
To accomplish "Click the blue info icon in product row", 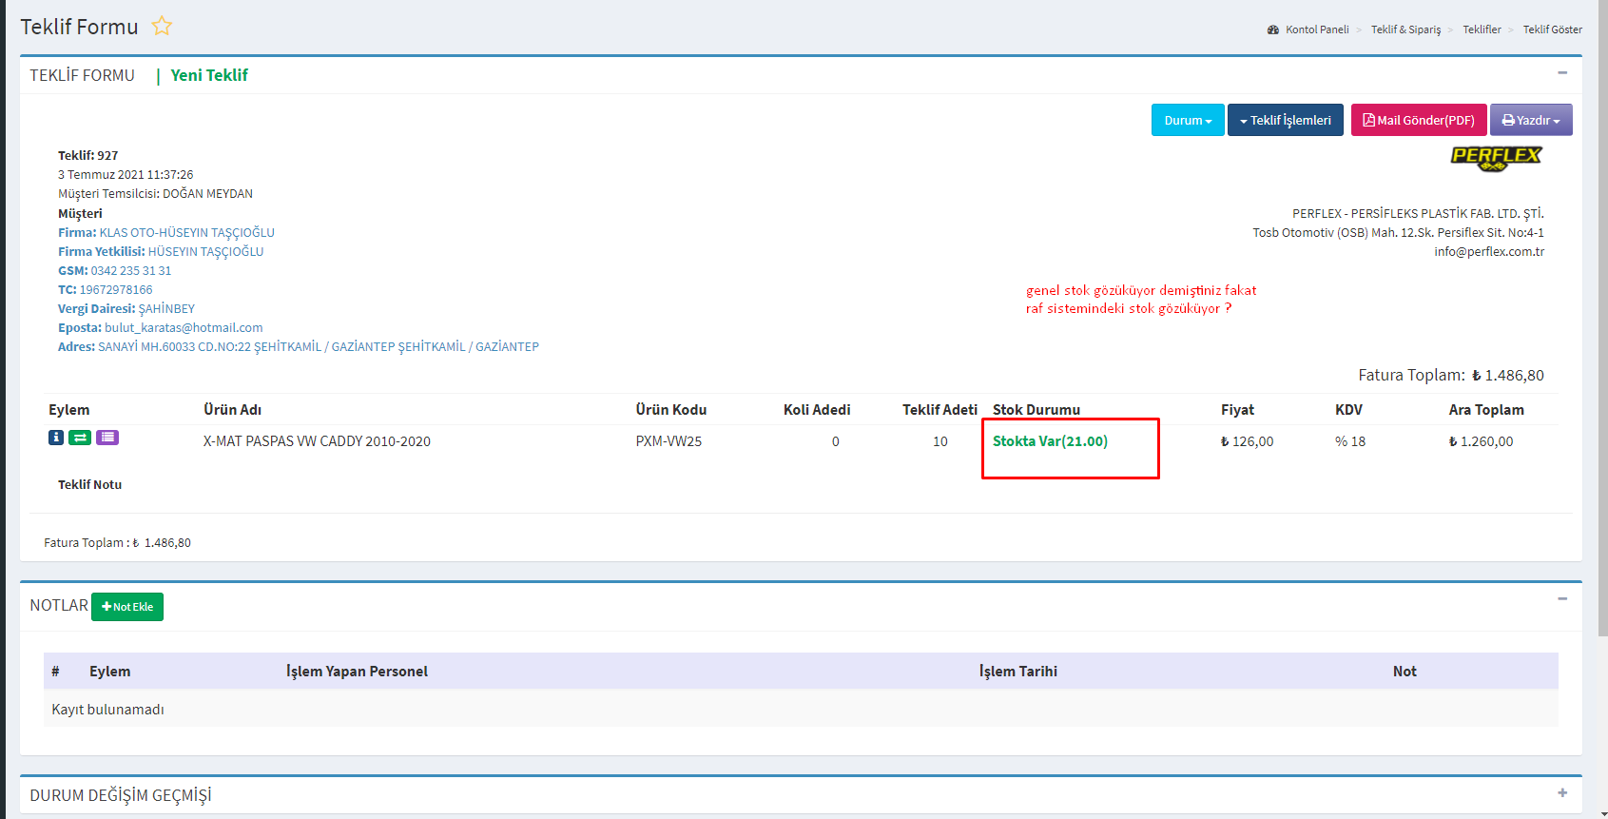I will (56, 438).
